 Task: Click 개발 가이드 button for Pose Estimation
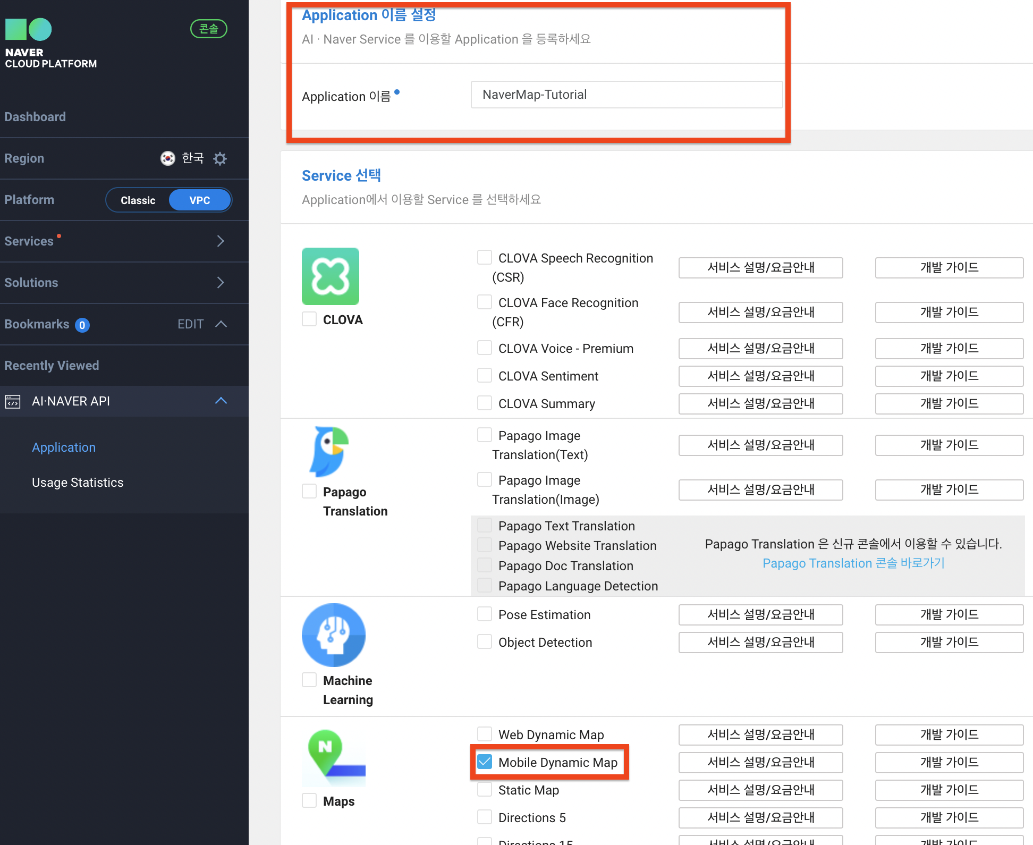click(x=949, y=615)
